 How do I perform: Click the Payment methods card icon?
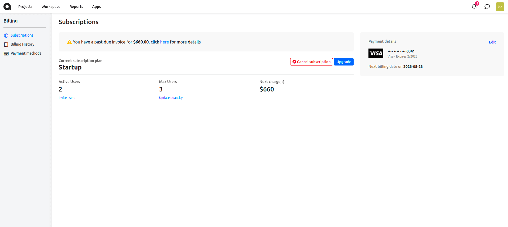click(x=6, y=54)
